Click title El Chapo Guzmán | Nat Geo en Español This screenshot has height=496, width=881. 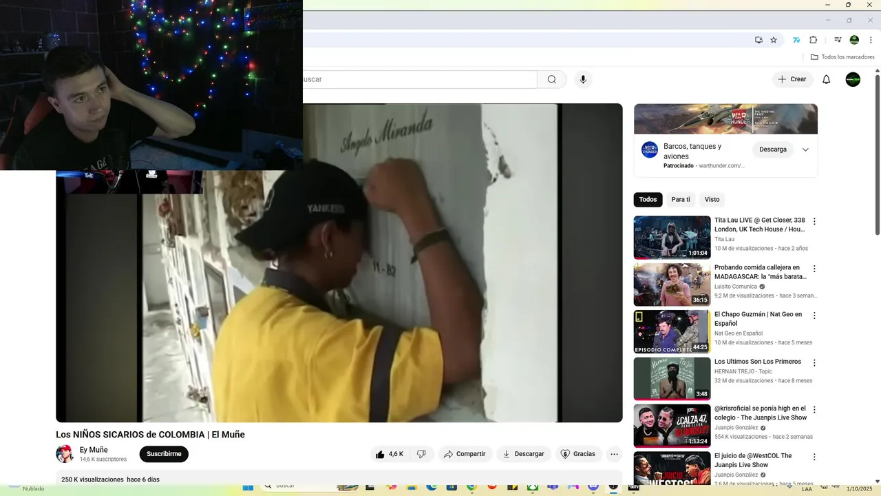[758, 318]
